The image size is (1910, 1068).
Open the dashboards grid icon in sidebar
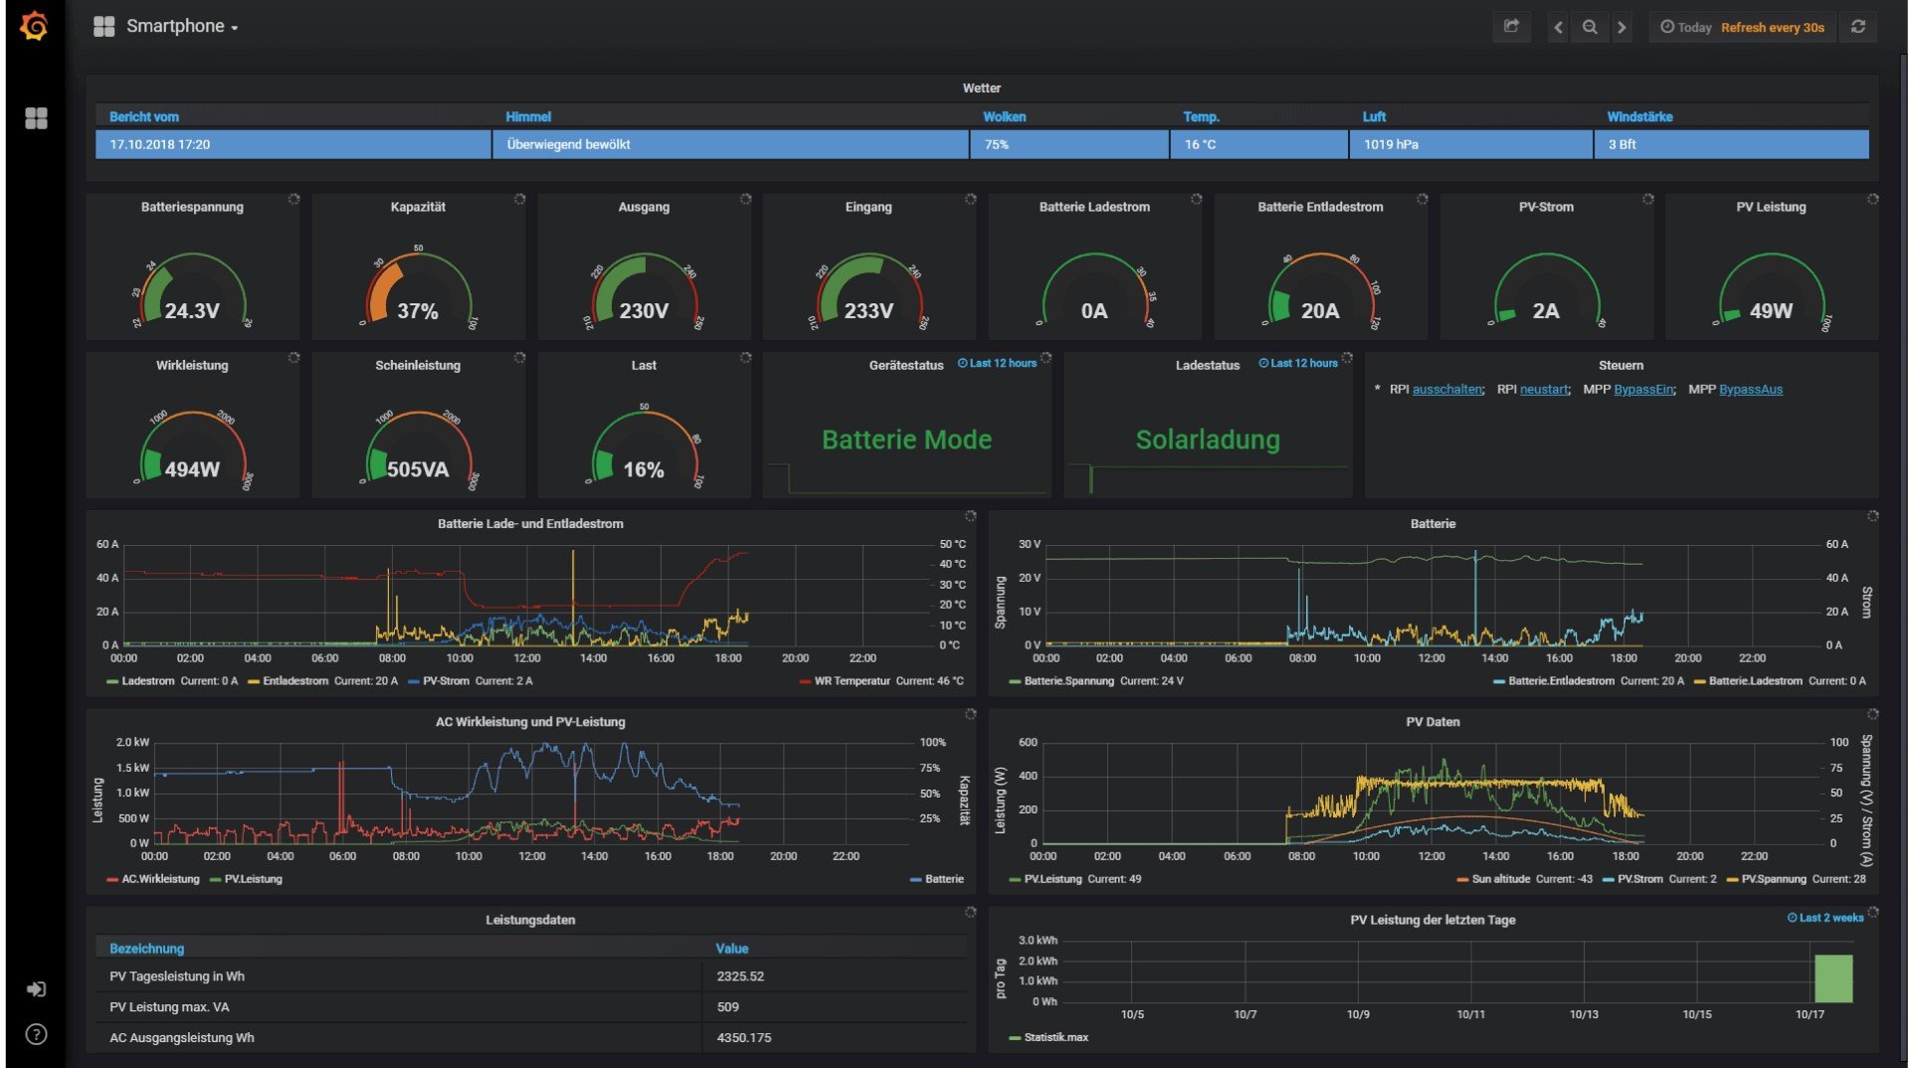[x=36, y=118]
